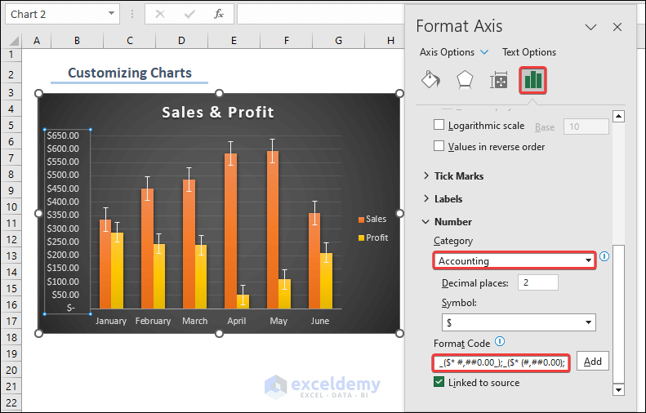
Task: Click the formula bar Cancel X icon
Action: pyautogui.click(x=160, y=15)
